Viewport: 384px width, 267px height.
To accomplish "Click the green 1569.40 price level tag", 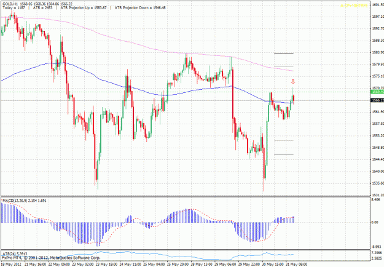I will click(x=377, y=92).
